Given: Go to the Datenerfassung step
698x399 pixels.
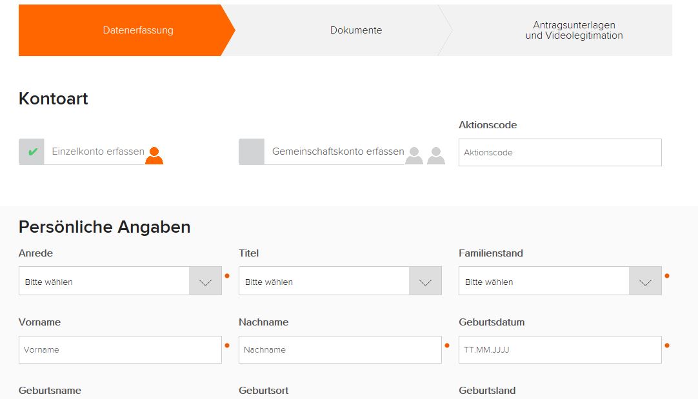Looking at the screenshot, I should 126,30.
